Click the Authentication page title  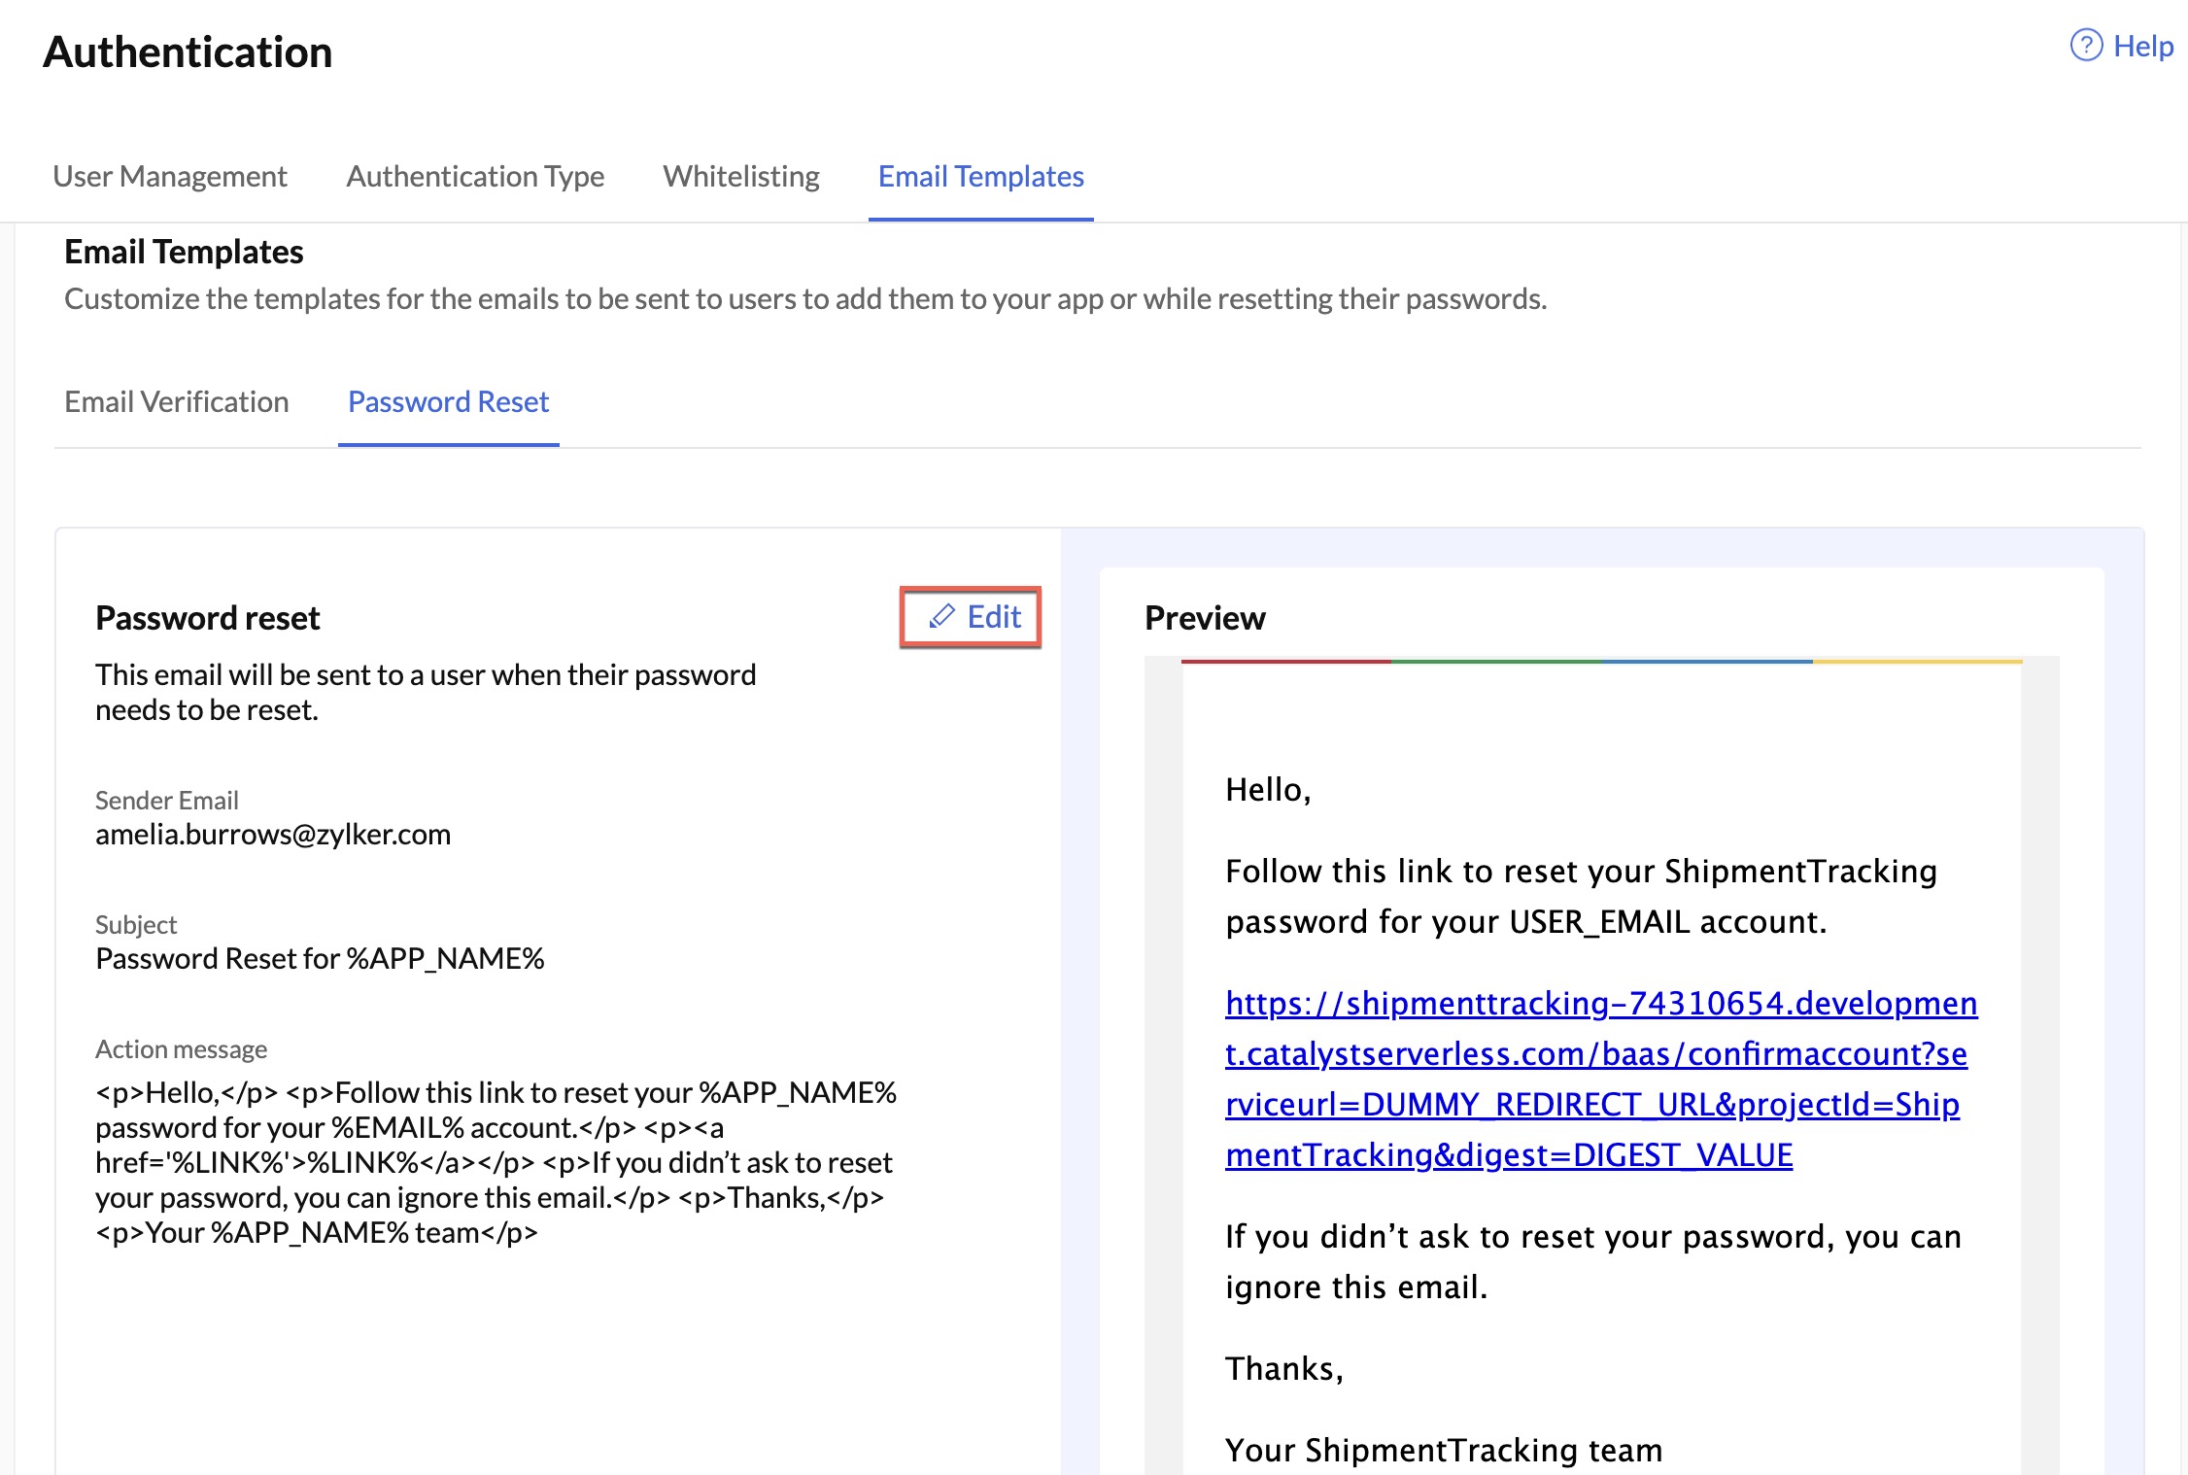(188, 52)
